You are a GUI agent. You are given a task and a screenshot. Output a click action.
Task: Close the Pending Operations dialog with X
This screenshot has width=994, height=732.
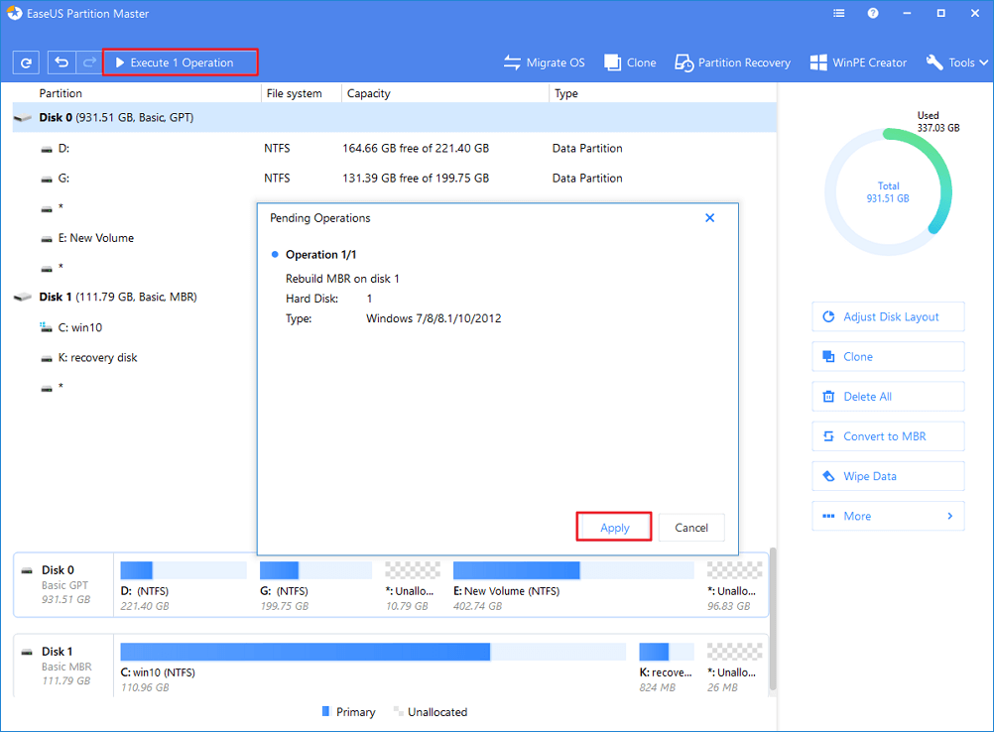(x=710, y=218)
